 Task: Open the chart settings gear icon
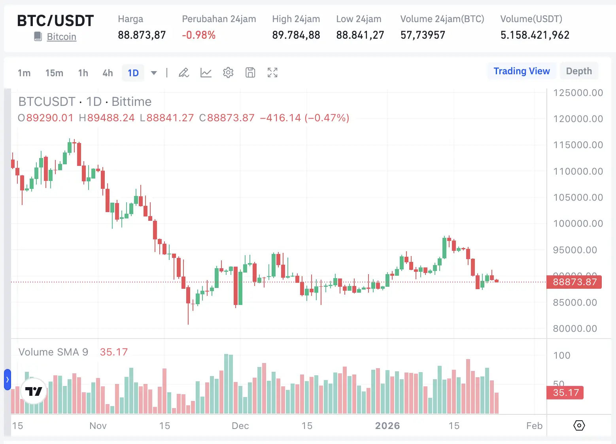coord(228,73)
